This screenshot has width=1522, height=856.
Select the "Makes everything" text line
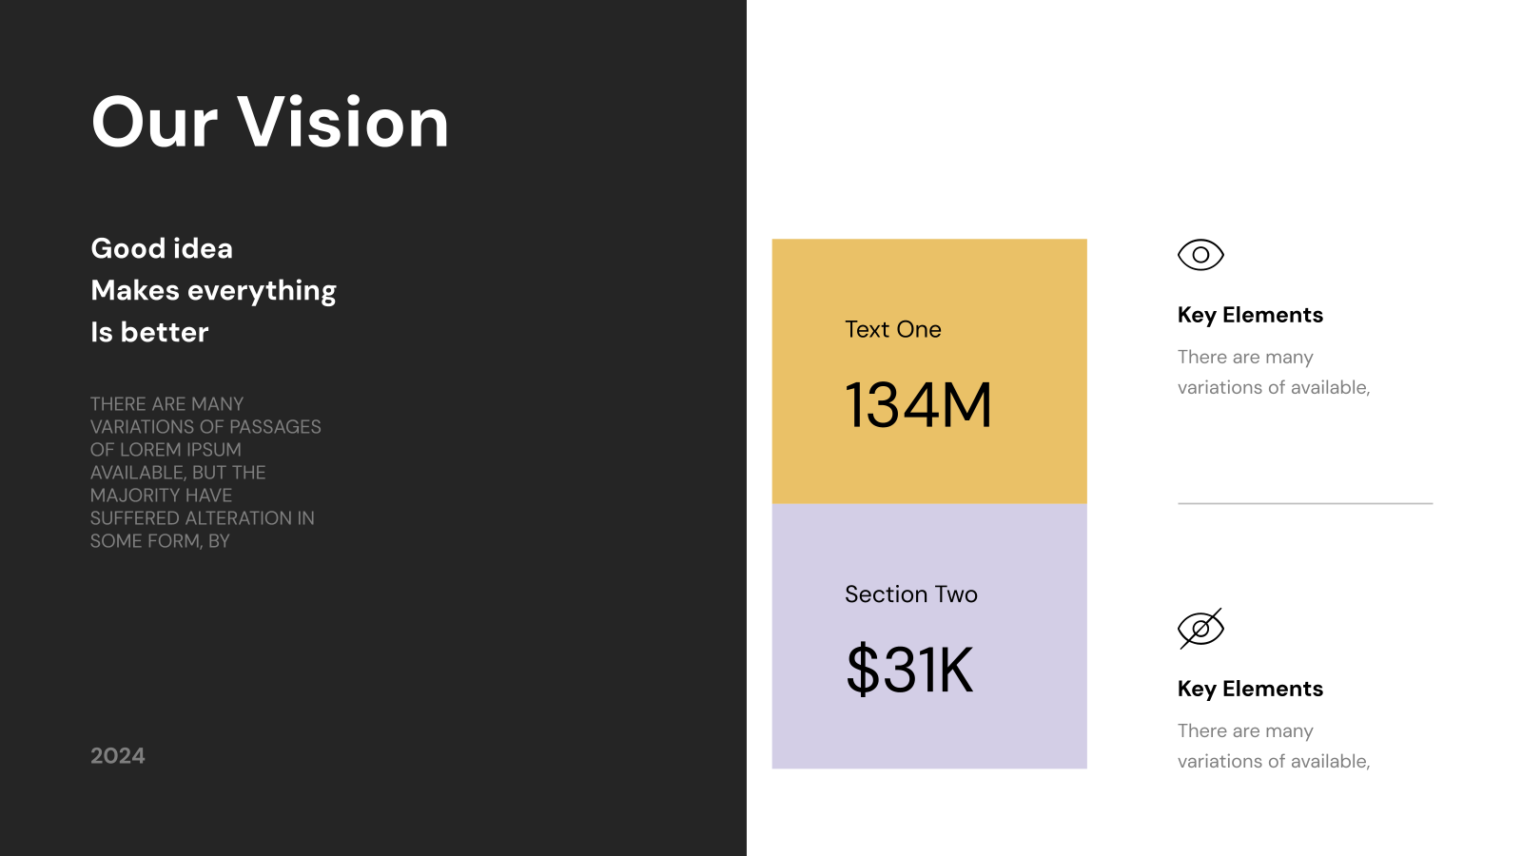(213, 291)
